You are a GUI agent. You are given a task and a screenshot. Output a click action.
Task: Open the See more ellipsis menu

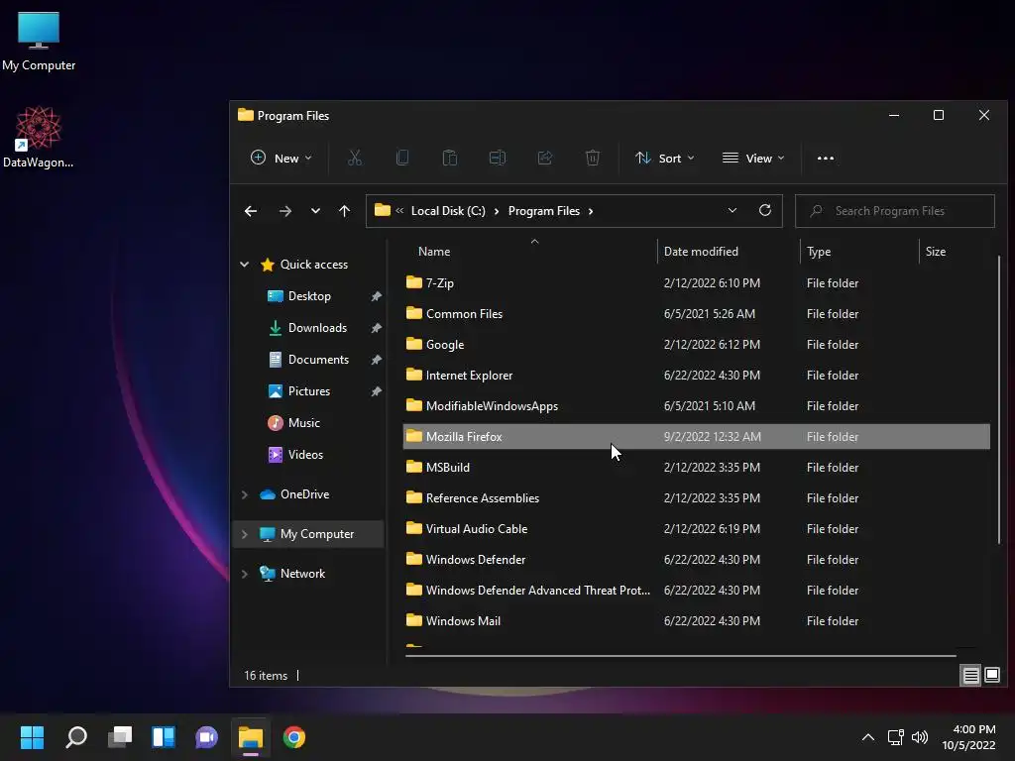coord(826,158)
